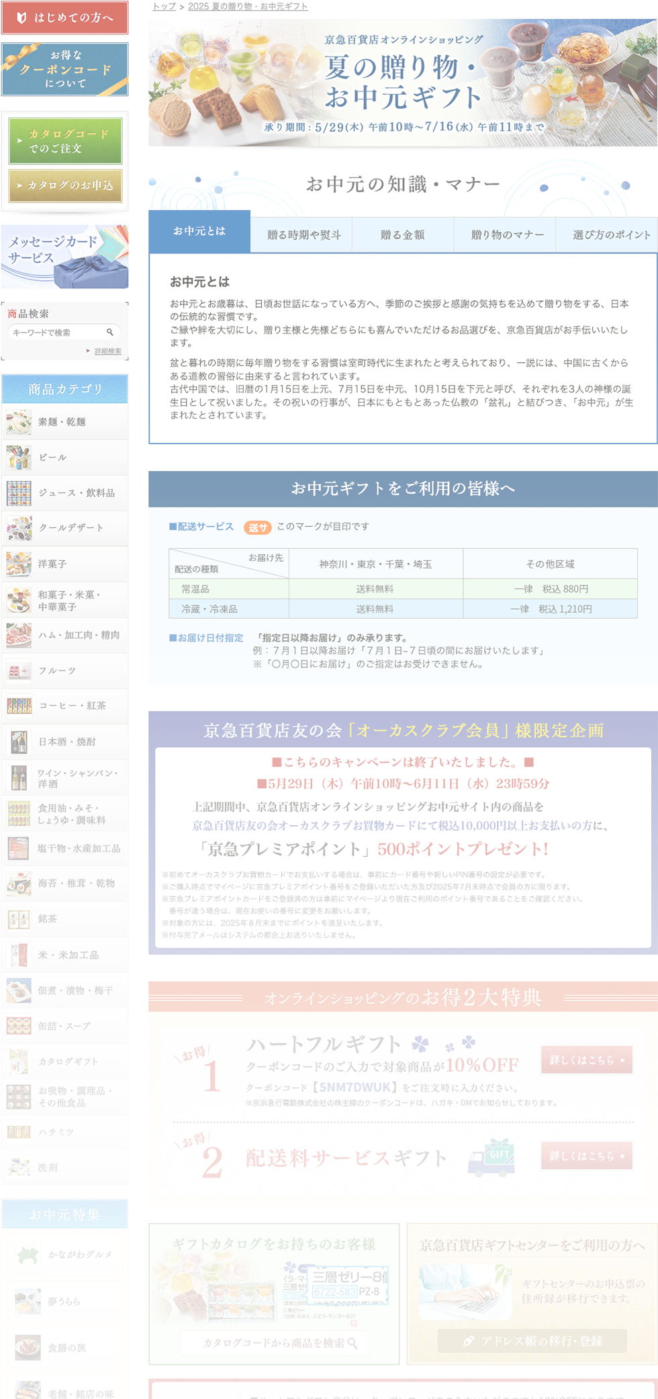
Task: Click the magnifying glass search icon
Action: [x=110, y=332]
